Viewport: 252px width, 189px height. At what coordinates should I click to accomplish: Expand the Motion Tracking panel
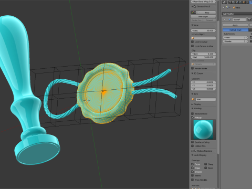pos(192,151)
